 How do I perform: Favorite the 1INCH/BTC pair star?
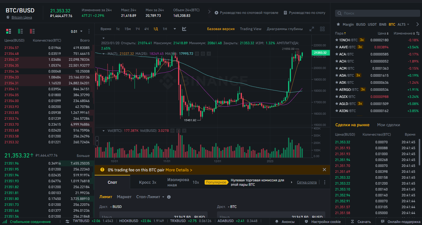click(x=337, y=40)
